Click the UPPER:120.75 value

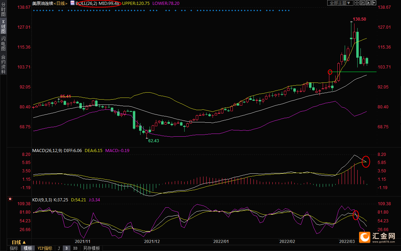click(x=136, y=3)
